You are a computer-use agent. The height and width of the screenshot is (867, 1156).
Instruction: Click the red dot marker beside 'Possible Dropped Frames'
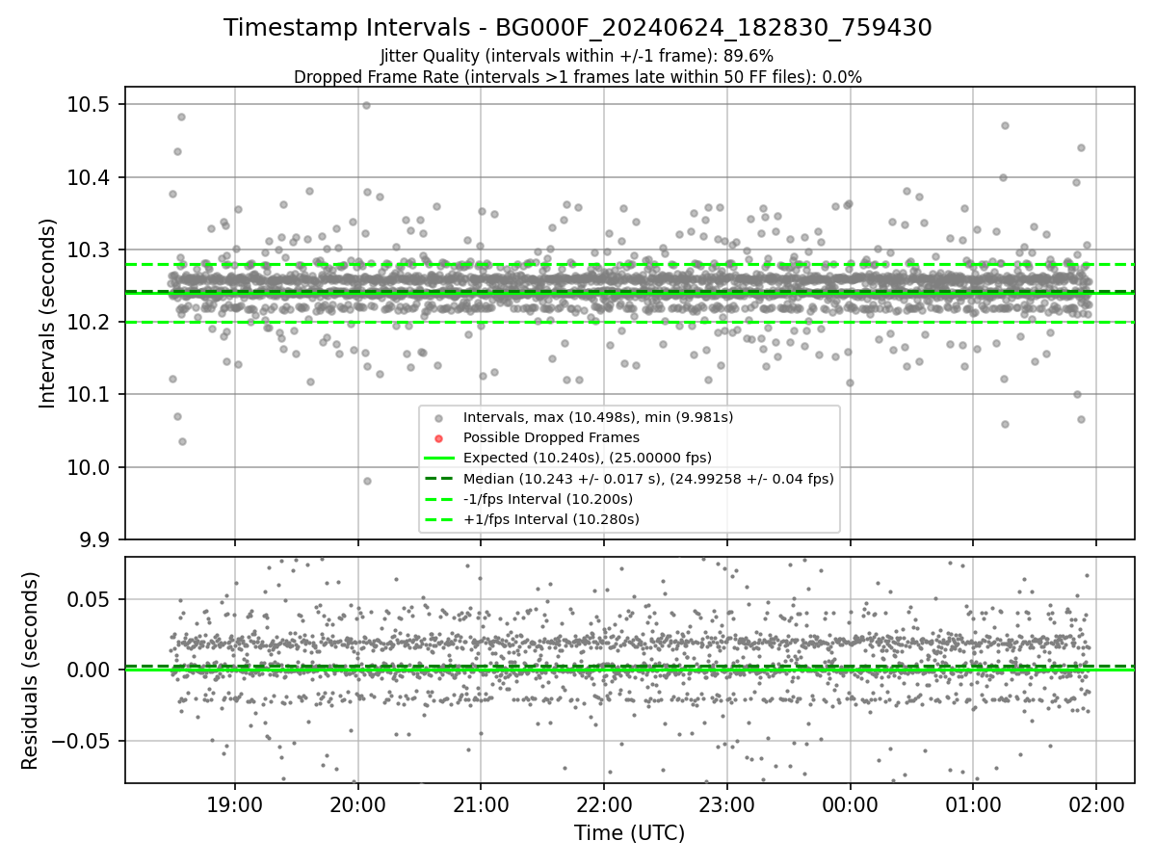[x=439, y=438]
